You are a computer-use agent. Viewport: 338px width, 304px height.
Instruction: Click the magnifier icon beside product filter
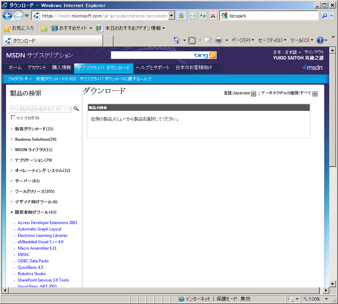76,109
